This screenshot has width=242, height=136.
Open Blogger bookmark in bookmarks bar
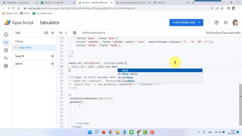pos(10,13)
